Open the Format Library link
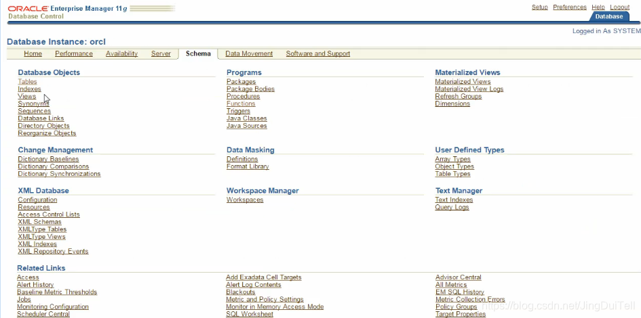 tap(248, 166)
